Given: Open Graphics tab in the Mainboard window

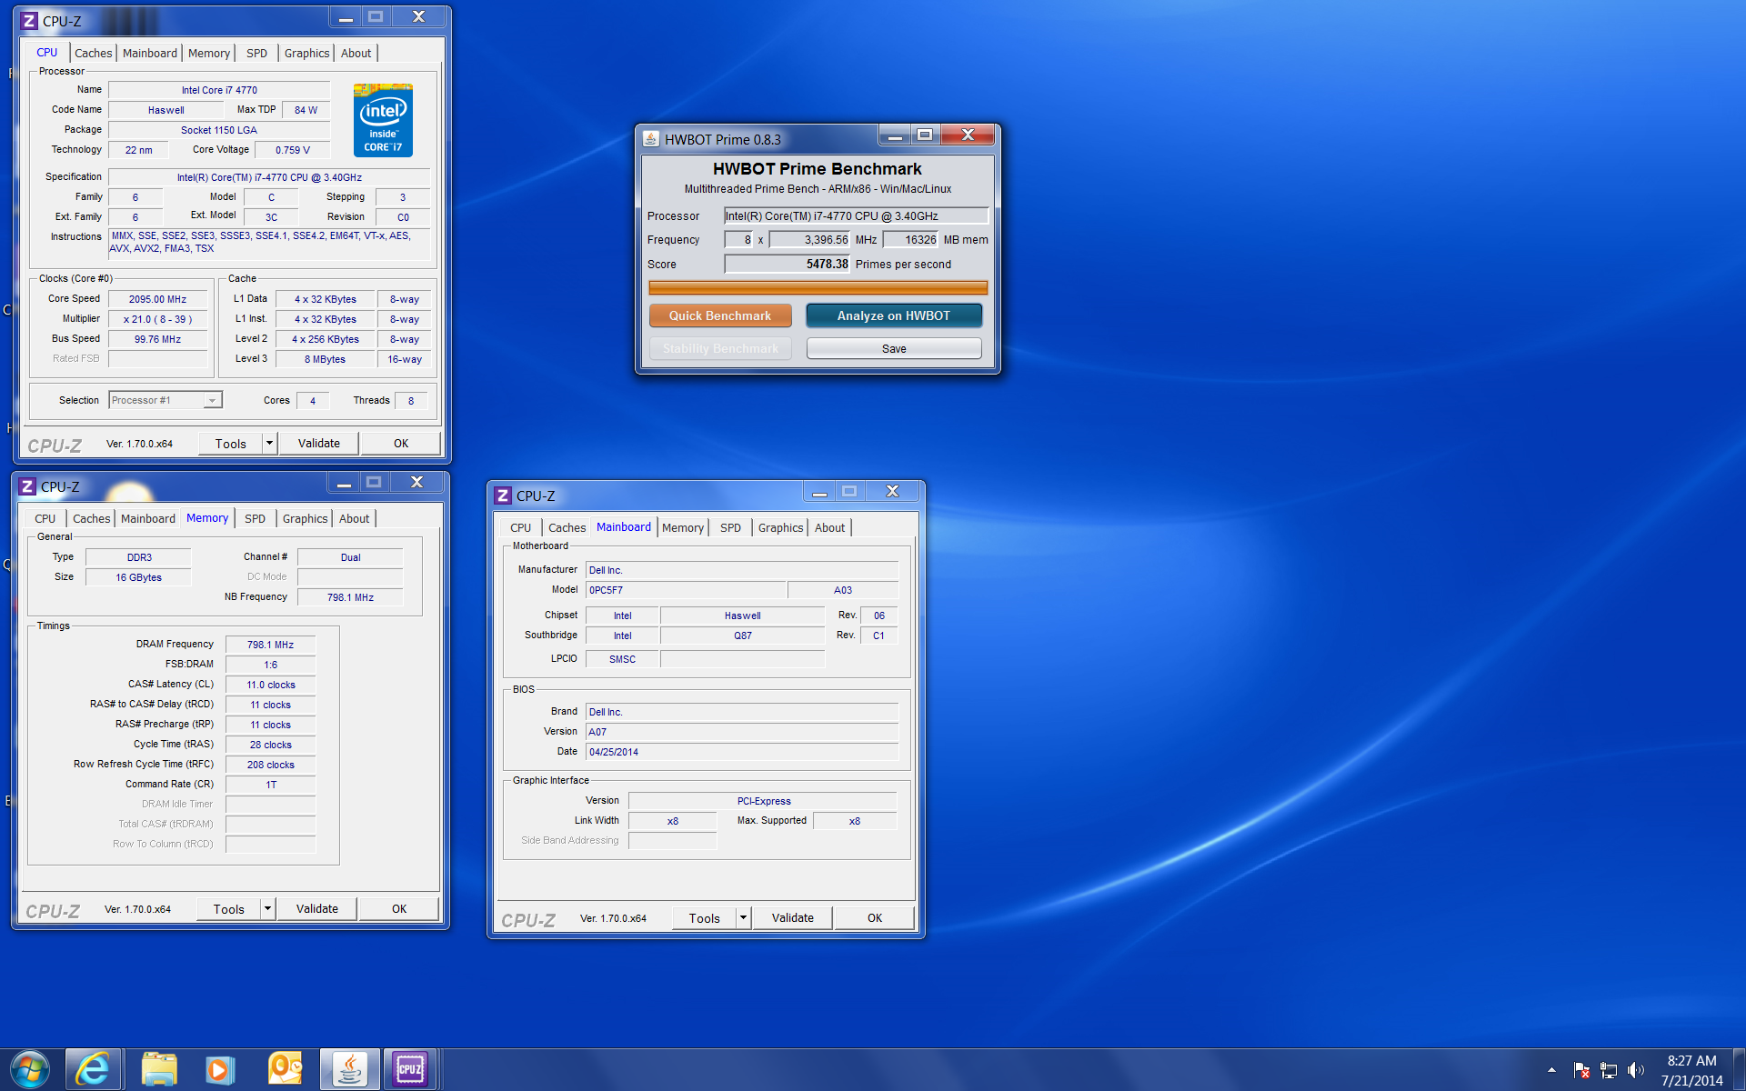Looking at the screenshot, I should click(x=780, y=527).
